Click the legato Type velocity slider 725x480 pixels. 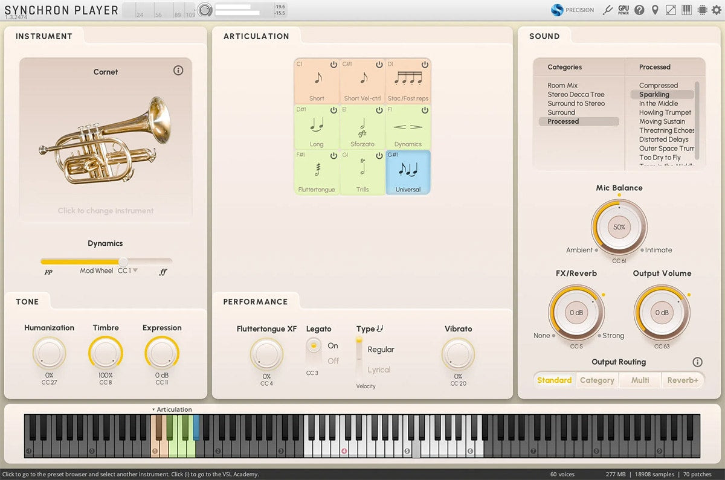(x=359, y=359)
